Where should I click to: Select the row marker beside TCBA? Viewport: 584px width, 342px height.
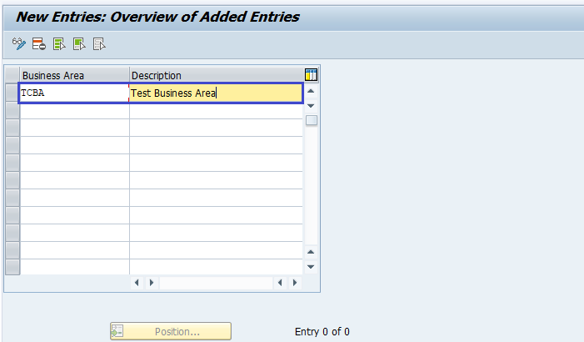coord(12,93)
